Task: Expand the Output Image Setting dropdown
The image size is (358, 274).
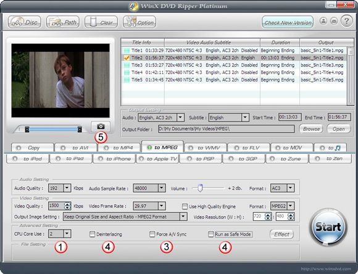Action: (183, 217)
